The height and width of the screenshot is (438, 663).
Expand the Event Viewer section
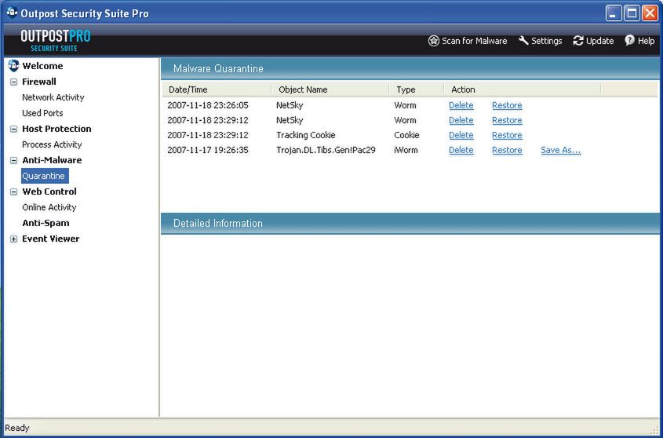point(13,239)
